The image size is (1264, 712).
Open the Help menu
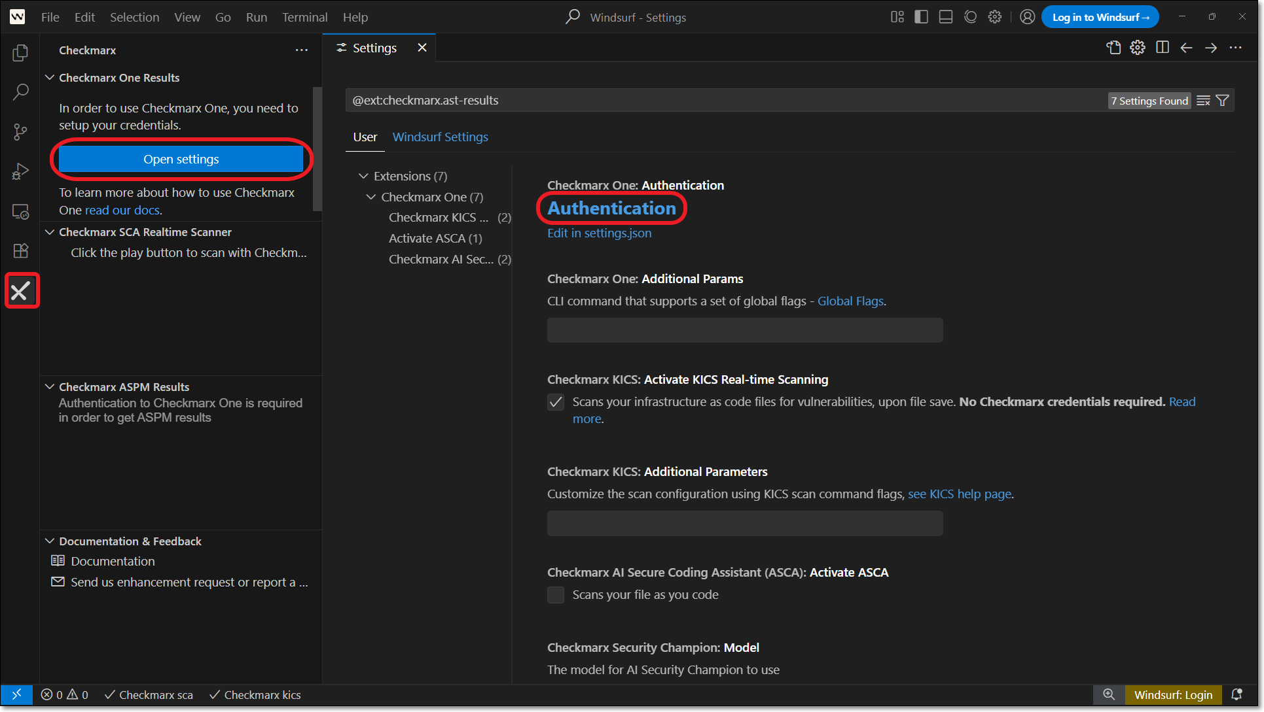point(355,17)
